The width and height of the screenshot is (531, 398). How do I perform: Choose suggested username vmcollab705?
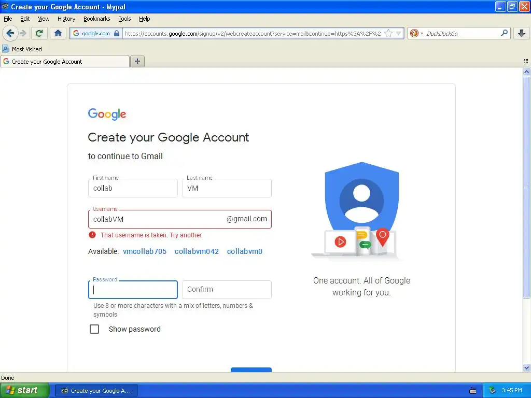point(145,251)
